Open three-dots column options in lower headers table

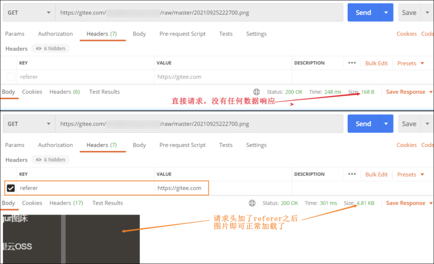coord(352,174)
